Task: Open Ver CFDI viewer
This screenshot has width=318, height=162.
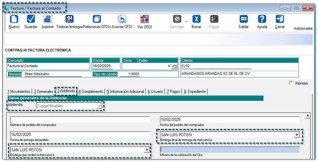Action: 144,19
